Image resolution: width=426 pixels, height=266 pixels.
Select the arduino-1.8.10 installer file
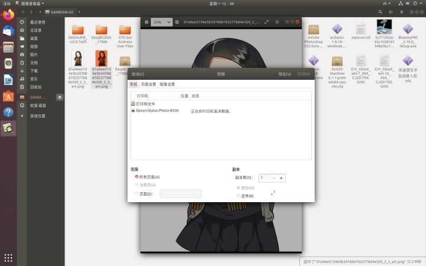337,36
